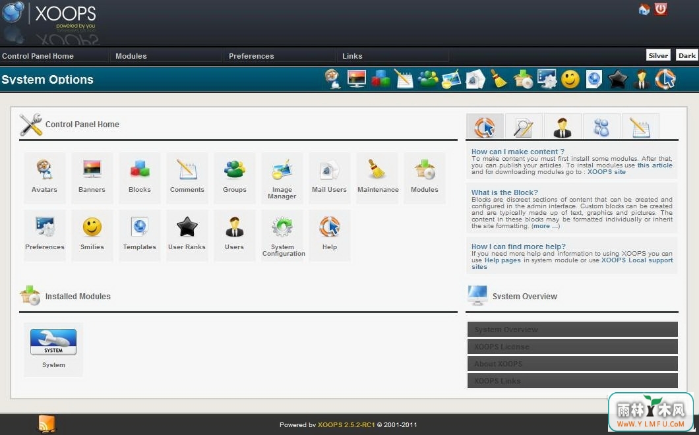Expand the About XOOPS accordion bar
Screen dimensions: 699x435
coord(572,364)
